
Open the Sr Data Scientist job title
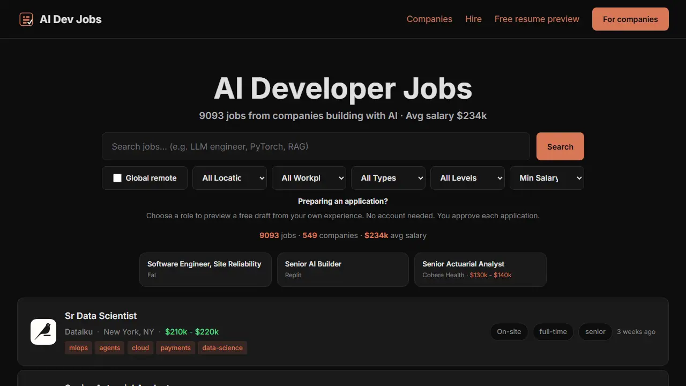click(x=101, y=316)
